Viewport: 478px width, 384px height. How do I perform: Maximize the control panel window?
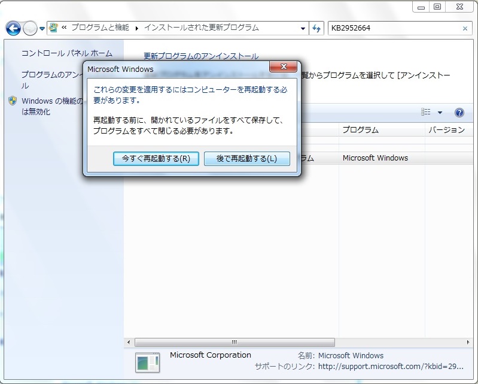click(x=437, y=7)
